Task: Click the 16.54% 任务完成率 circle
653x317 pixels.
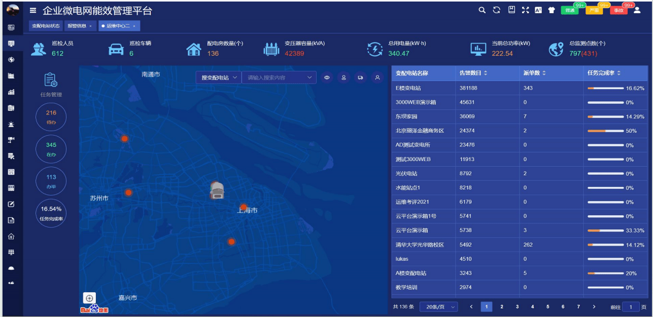Action: [x=51, y=213]
